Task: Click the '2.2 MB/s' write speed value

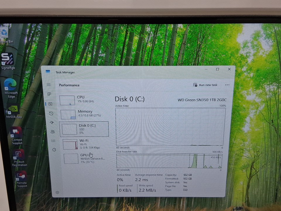Action: coord(147,190)
